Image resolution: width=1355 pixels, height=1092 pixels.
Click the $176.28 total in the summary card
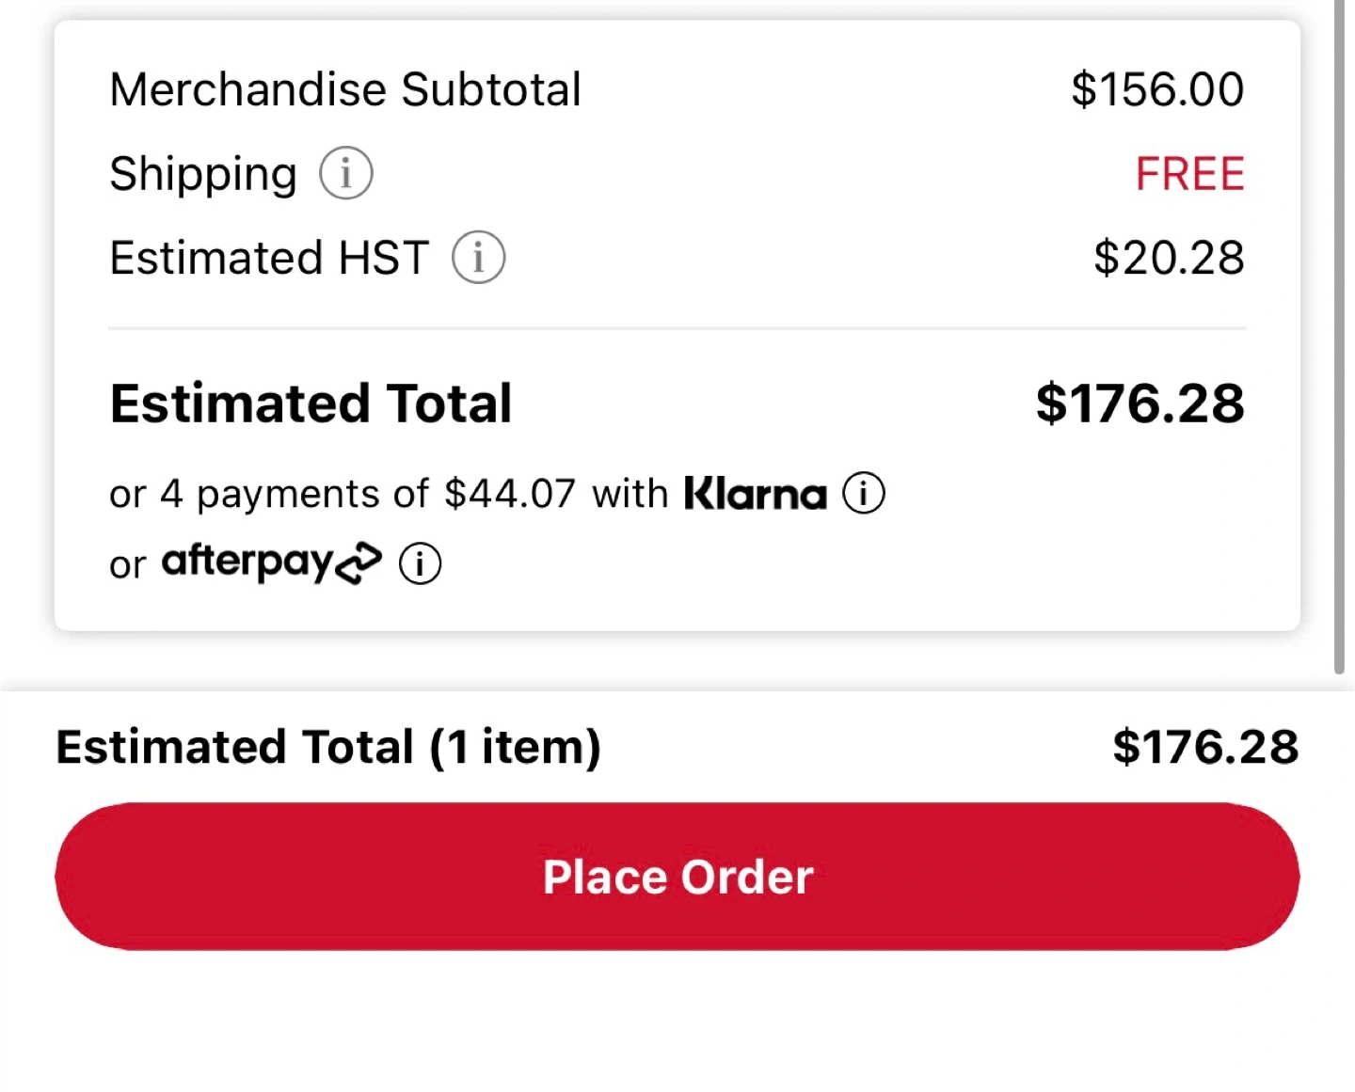1140,404
